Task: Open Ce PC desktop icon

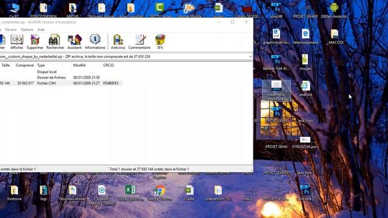Action: (15, 10)
